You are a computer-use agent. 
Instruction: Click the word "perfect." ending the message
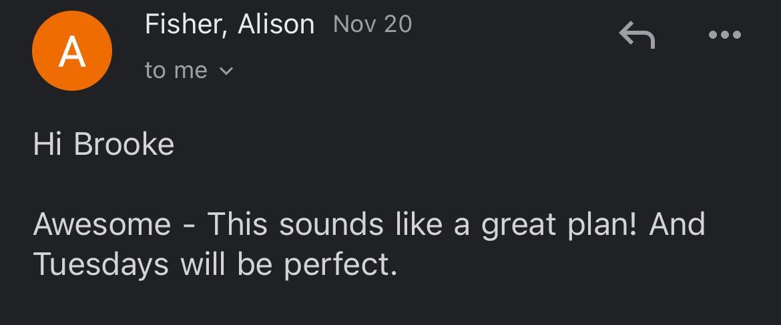340,266
